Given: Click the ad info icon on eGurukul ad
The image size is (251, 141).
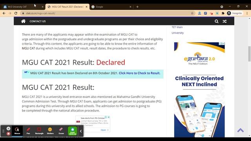Looking at the screenshot, I should tap(220, 43).
